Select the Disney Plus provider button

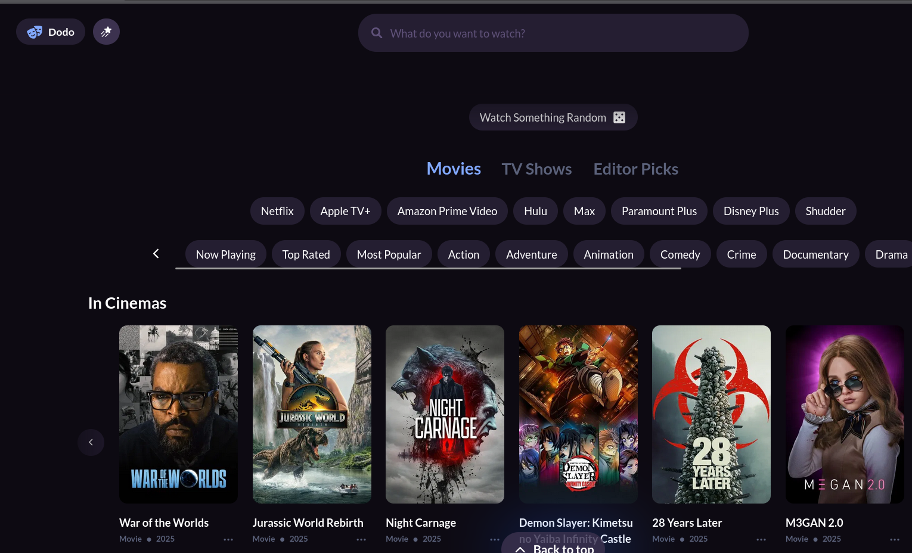click(750, 211)
